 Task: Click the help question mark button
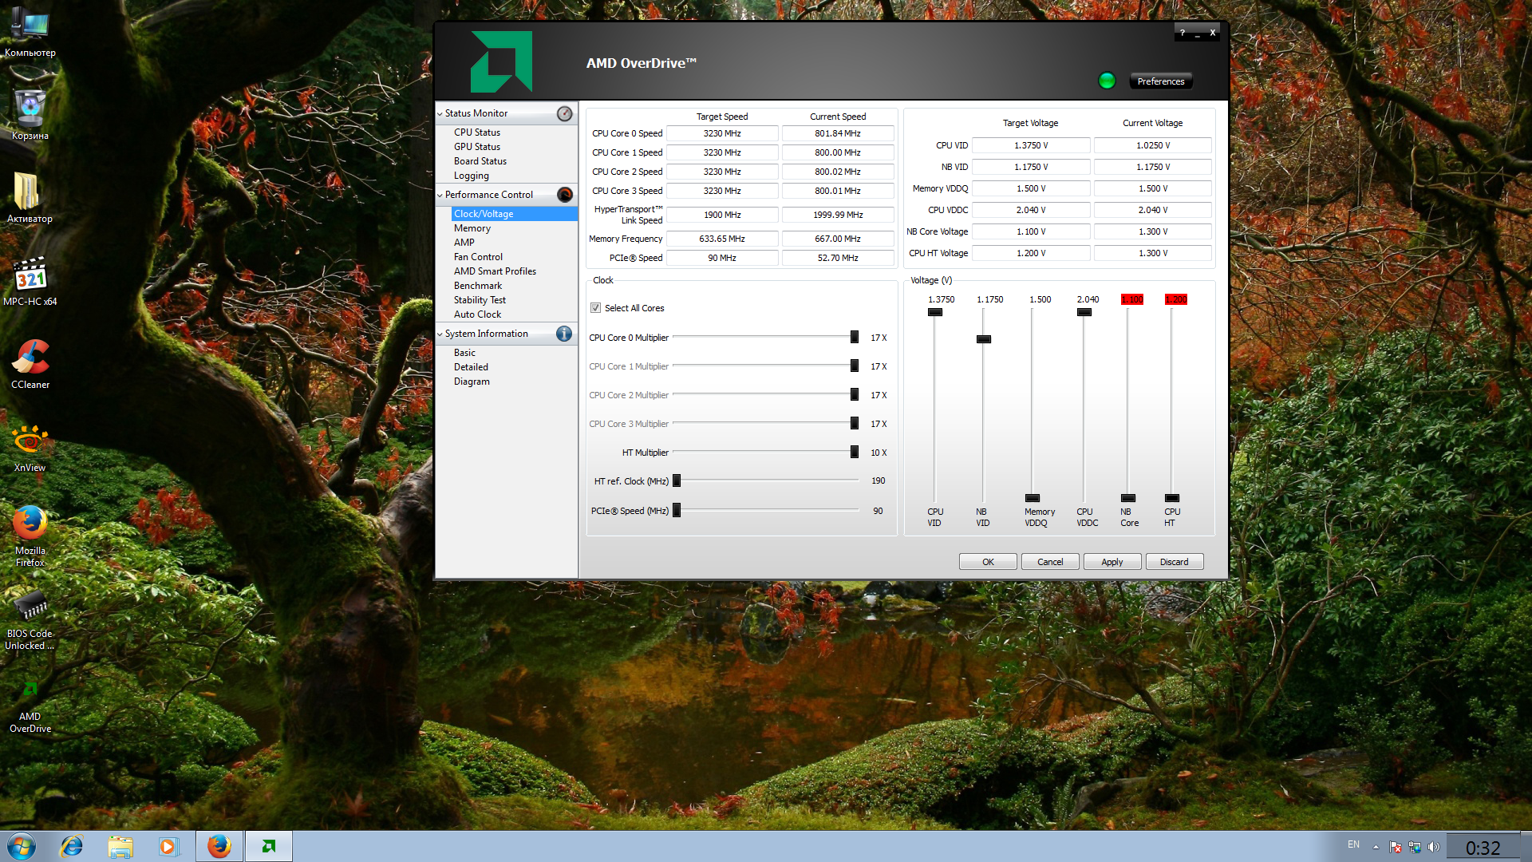click(x=1183, y=33)
